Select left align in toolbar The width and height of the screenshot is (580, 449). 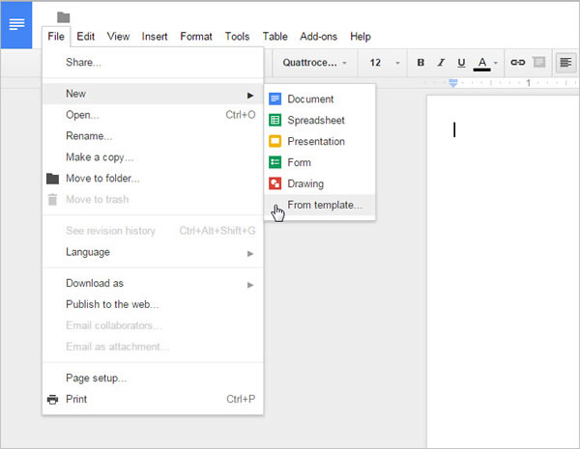tap(565, 63)
